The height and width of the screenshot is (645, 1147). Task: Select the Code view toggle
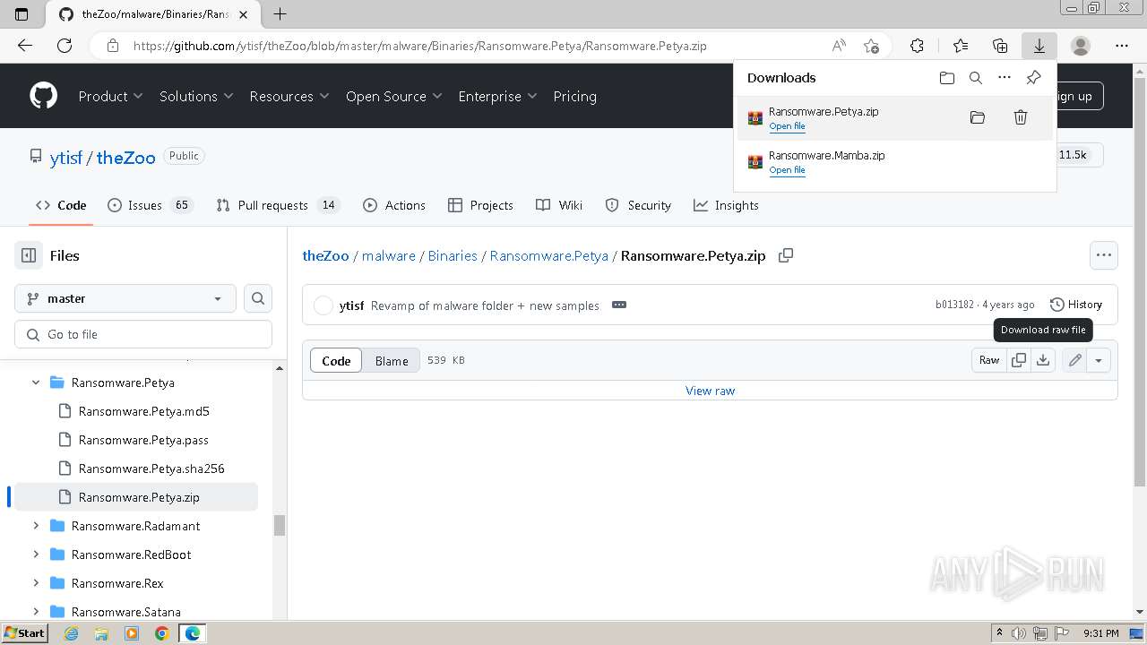point(336,360)
